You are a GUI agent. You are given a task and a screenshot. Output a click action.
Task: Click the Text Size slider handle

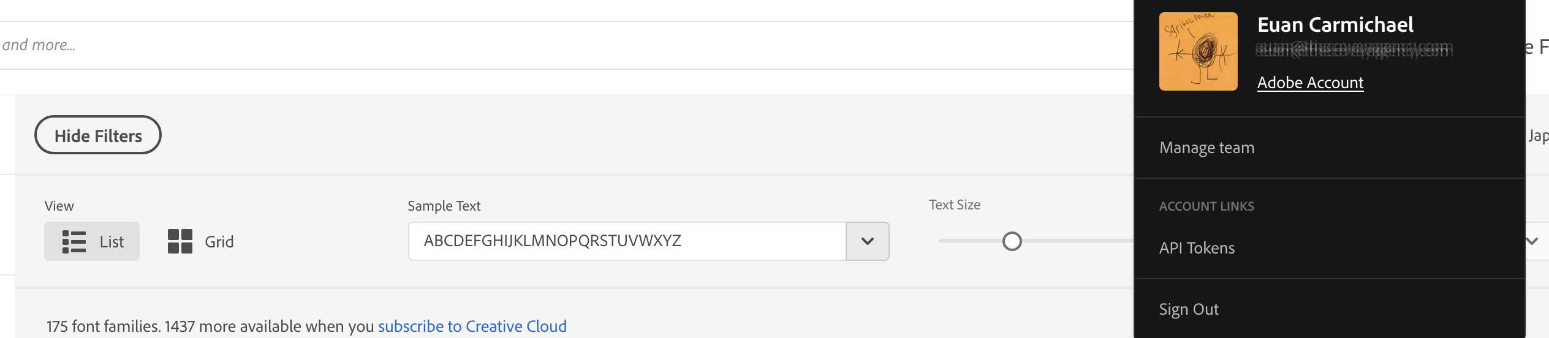coord(1012,241)
